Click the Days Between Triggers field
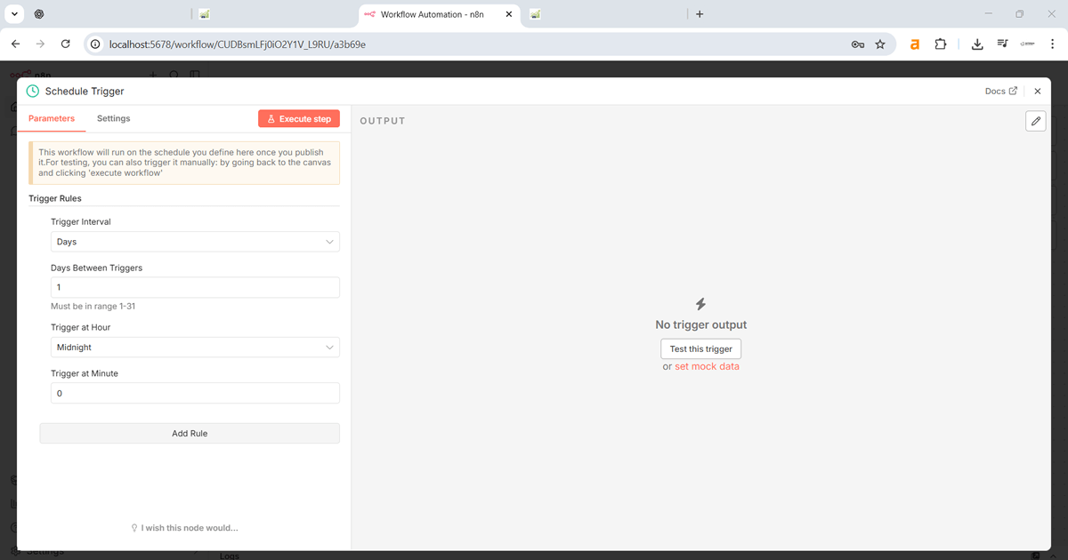This screenshot has height=560, width=1068. pyautogui.click(x=195, y=287)
